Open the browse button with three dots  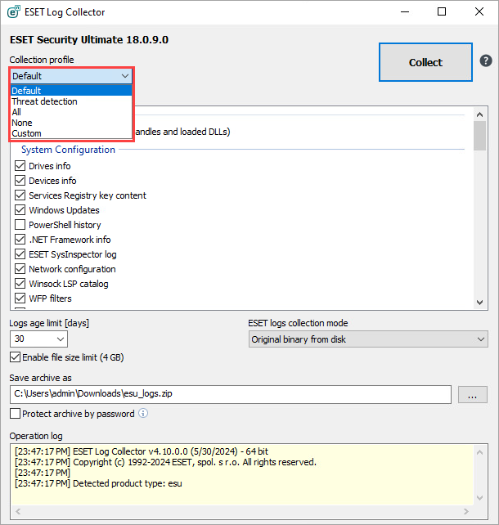coord(473,394)
